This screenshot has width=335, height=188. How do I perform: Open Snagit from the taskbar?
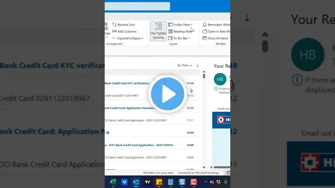click(x=182, y=182)
